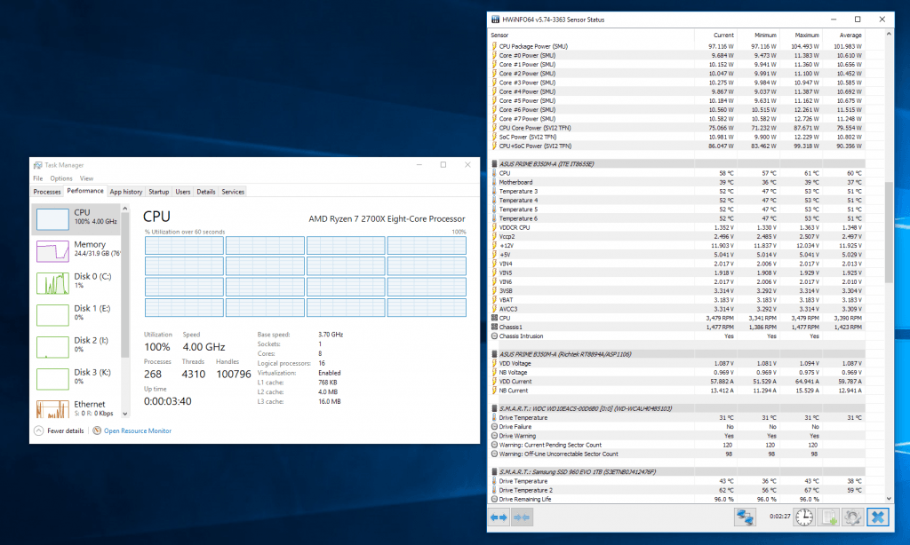Viewport: 910px width, 545px height.
Task: Select the SoC Power (SVI2 TFN) row
Action: (x=678, y=137)
